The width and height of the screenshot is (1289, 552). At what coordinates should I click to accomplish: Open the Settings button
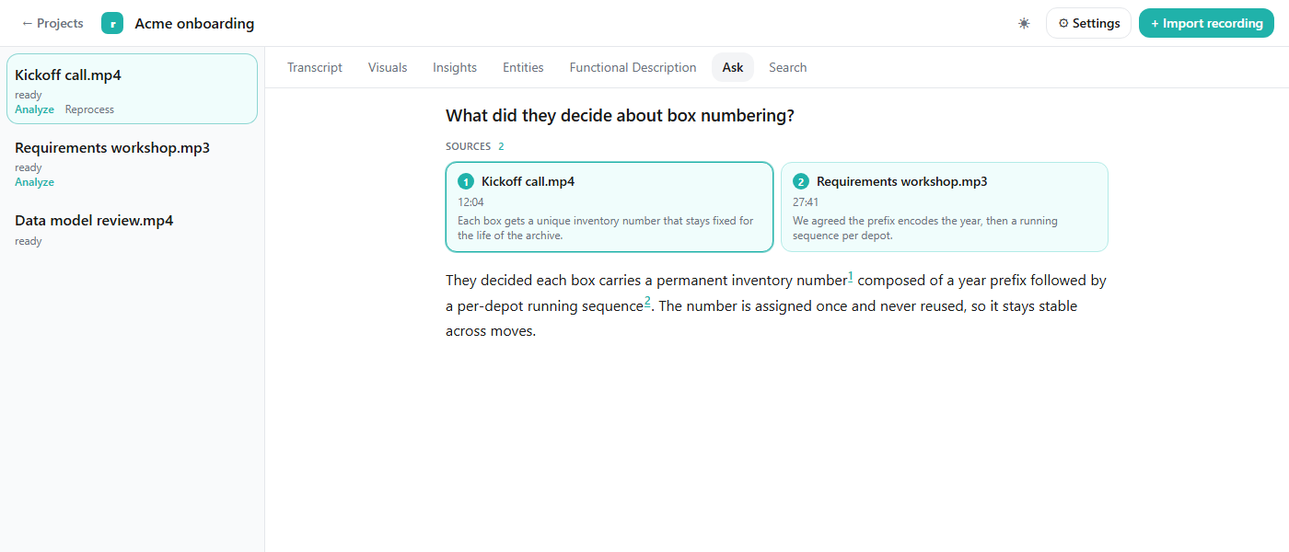coord(1088,23)
